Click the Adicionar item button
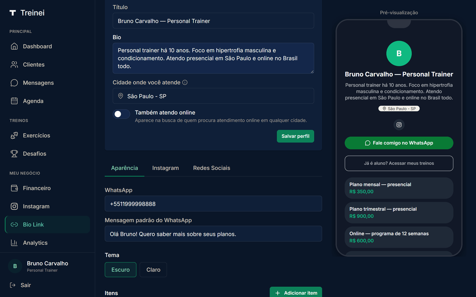This screenshot has height=297, width=476. (296, 292)
